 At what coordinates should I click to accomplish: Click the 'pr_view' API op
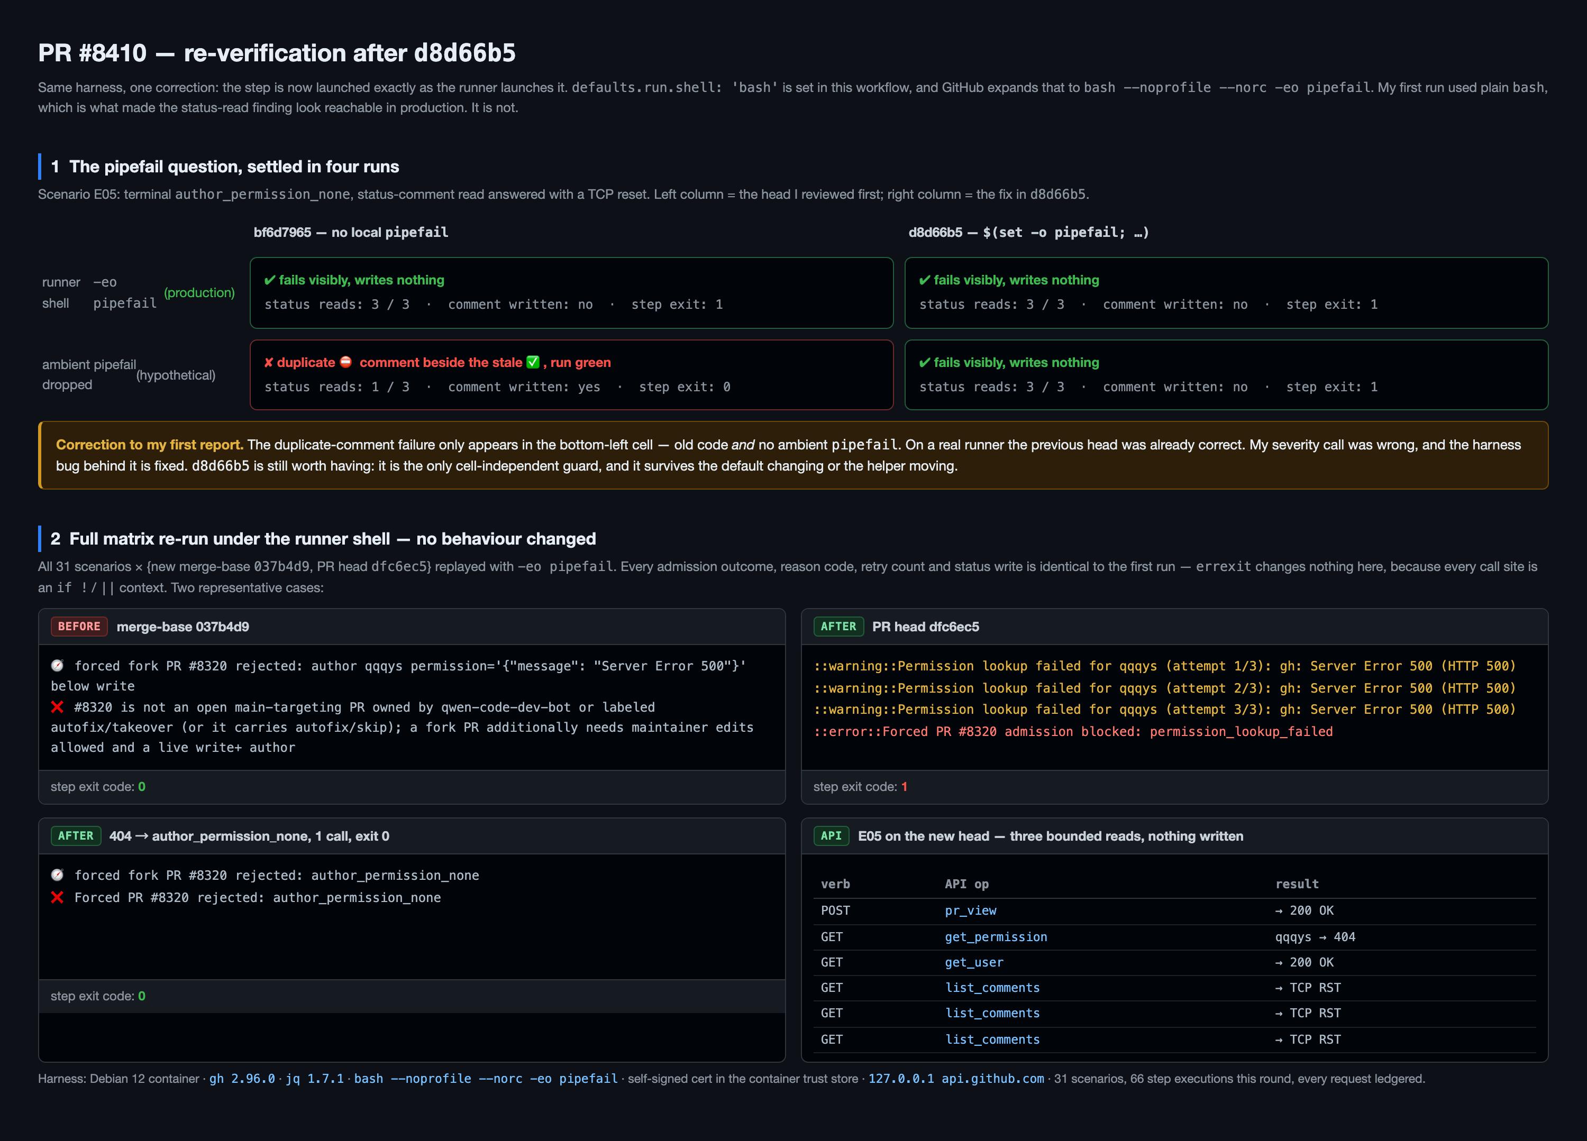(971, 910)
